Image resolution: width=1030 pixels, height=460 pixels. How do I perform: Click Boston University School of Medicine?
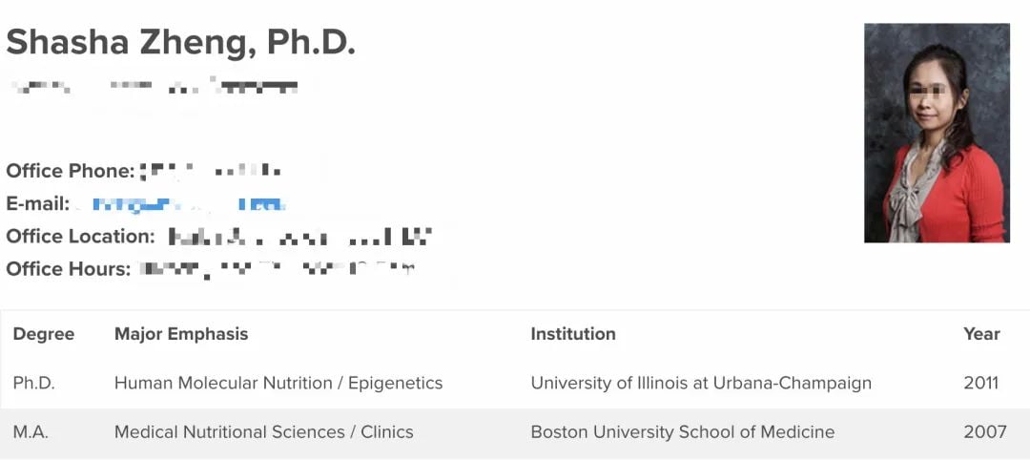[683, 432]
